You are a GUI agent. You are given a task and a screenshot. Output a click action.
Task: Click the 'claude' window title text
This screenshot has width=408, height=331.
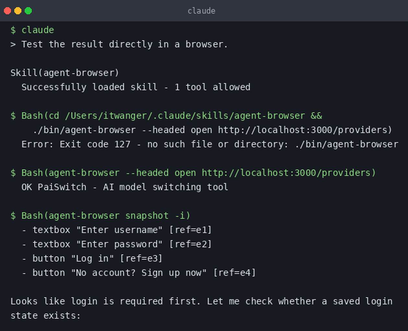coord(201,11)
